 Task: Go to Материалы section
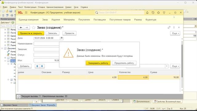point(69,20)
